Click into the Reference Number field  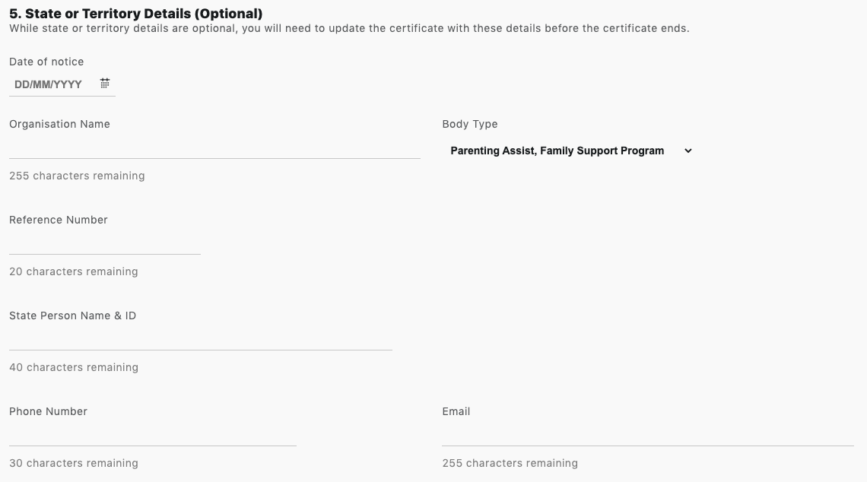(105, 243)
